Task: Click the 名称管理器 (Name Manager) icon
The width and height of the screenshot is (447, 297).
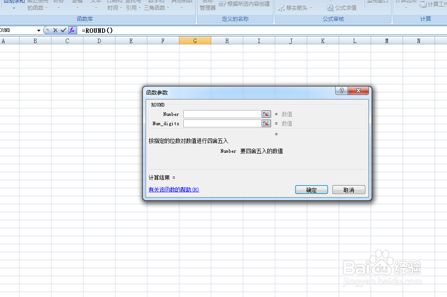Action: (206, 5)
